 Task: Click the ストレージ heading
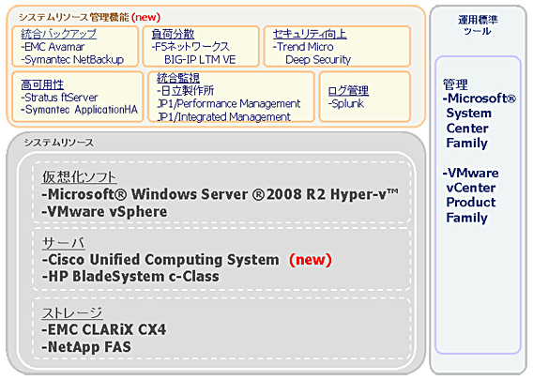(72, 312)
